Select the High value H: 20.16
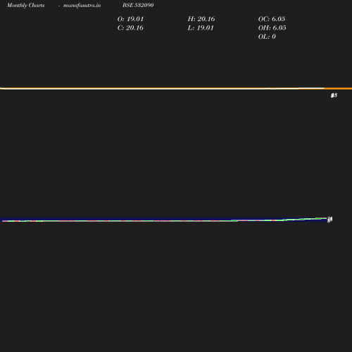Screen dimensions: 352x352 click(x=201, y=19)
